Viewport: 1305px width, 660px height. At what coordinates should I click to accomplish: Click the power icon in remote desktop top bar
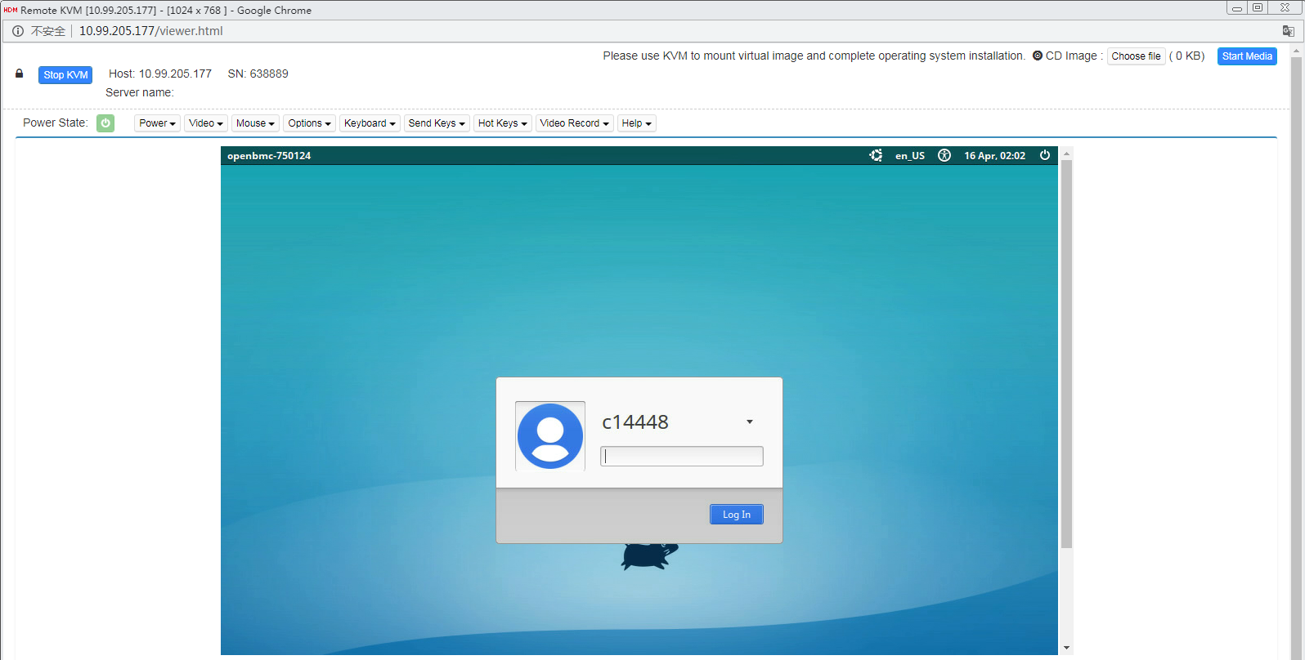pyautogui.click(x=1045, y=155)
